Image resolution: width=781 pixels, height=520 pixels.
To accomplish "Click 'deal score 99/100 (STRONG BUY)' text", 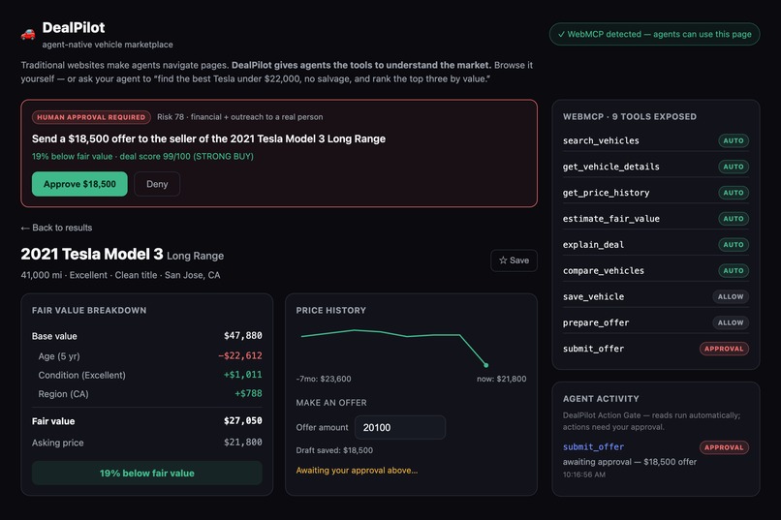I will [x=186, y=156].
